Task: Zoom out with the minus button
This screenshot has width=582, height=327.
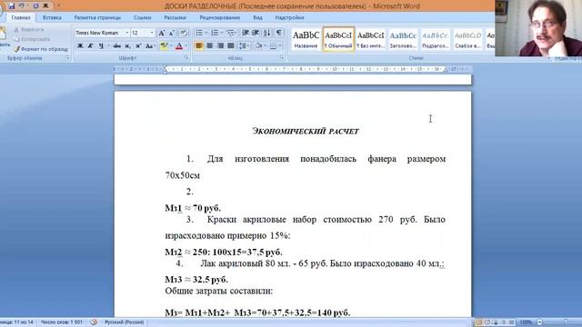Action: click(540, 322)
